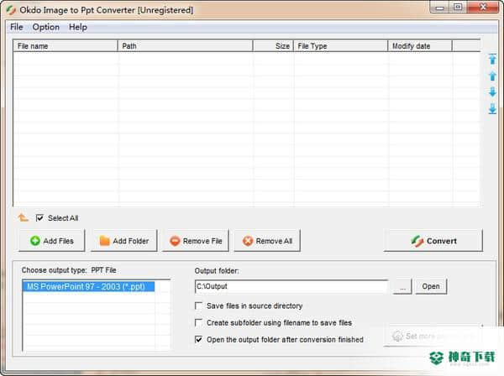Click the Add Folder button
504x376 pixels.
click(123, 241)
